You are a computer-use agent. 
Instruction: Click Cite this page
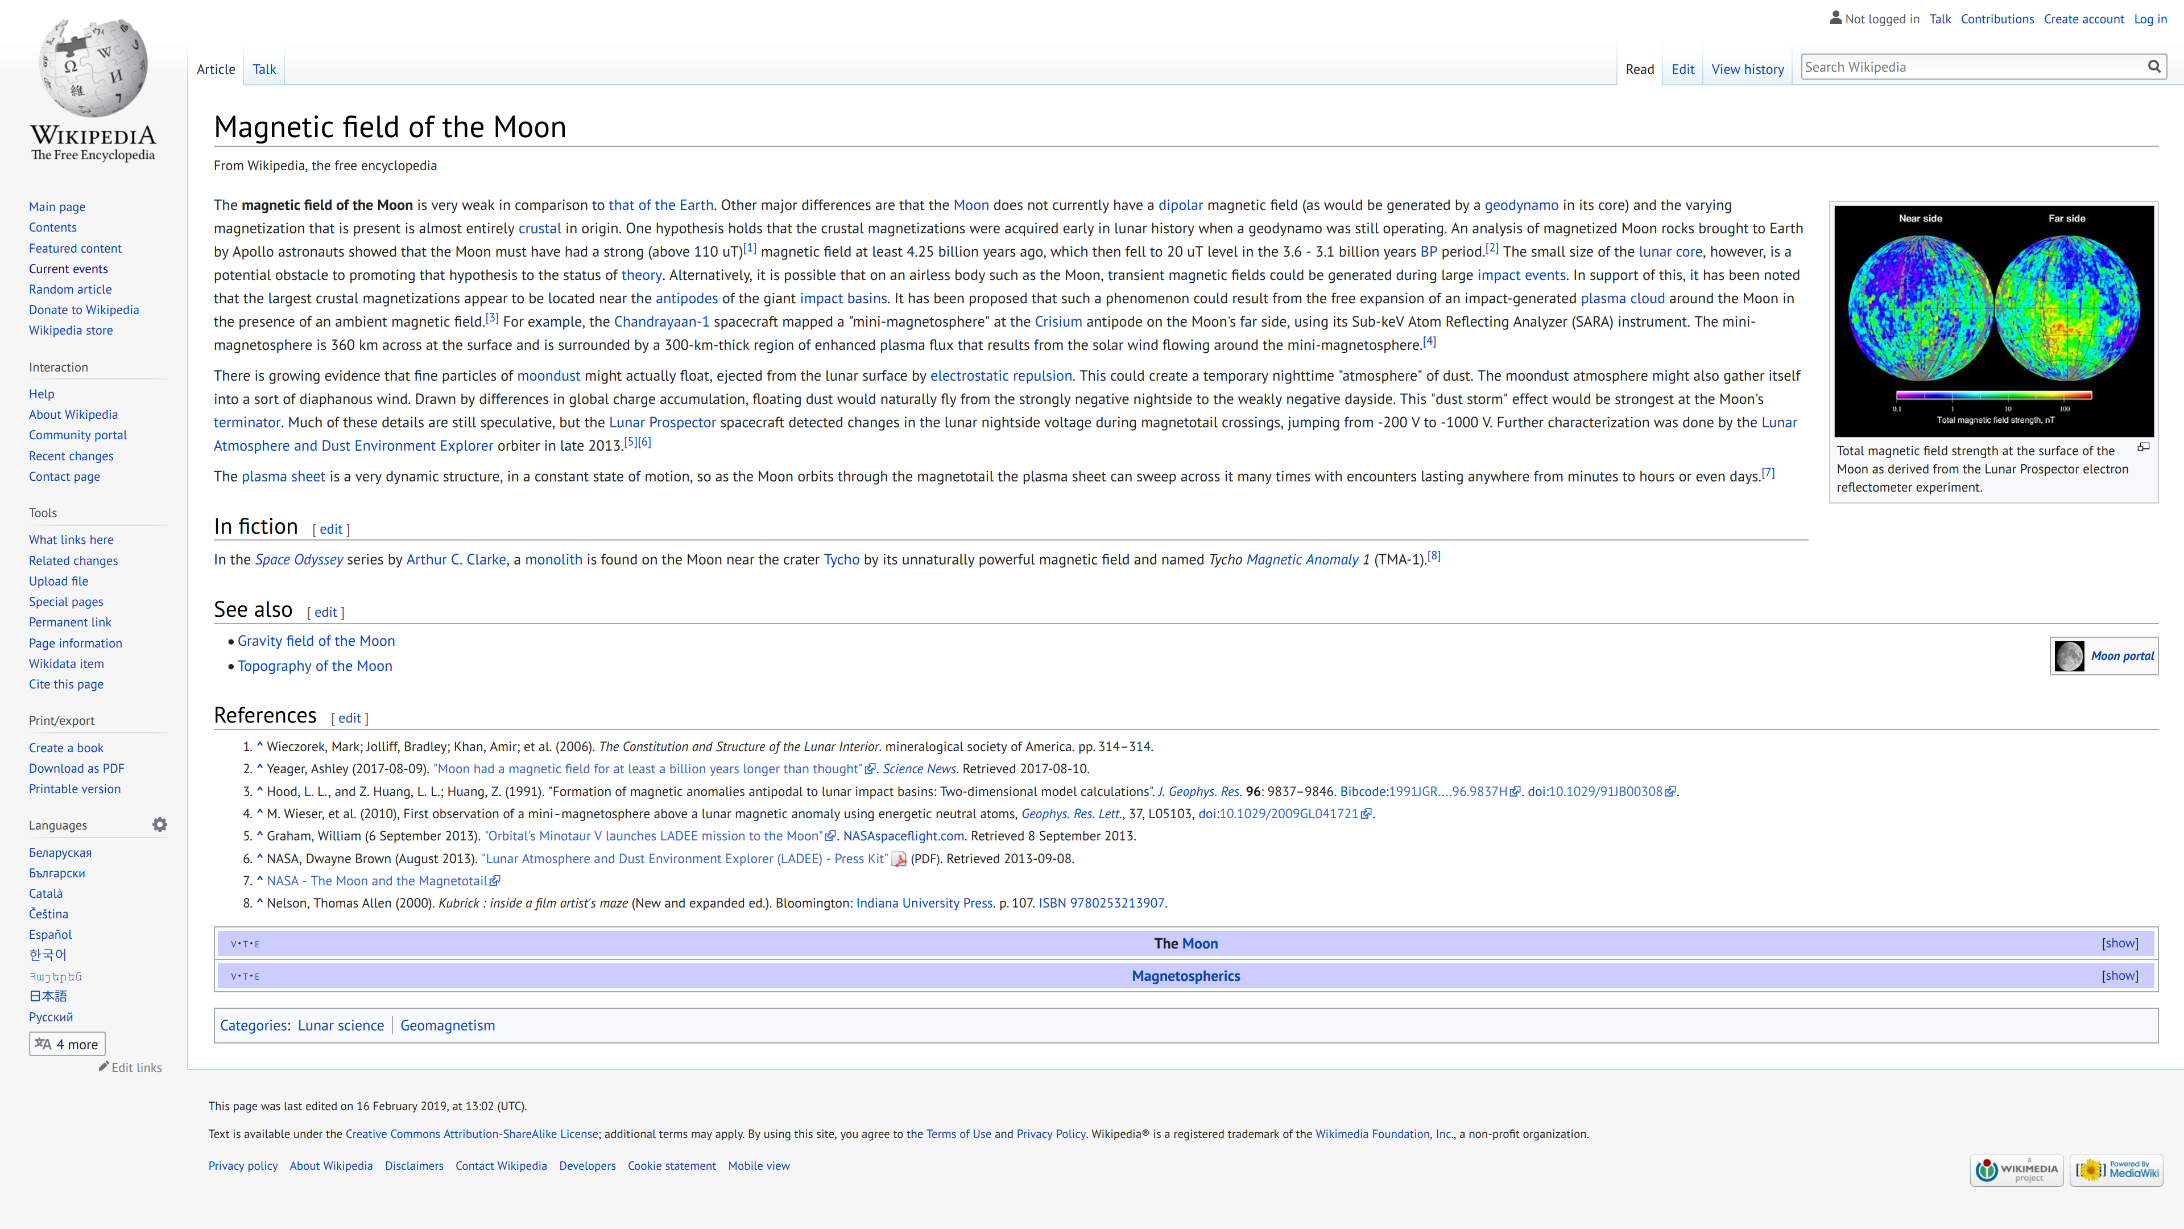tap(66, 684)
